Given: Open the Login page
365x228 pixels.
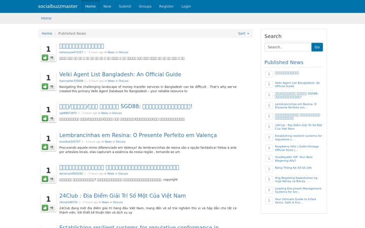Looking at the screenshot, I should pos(186,6).
